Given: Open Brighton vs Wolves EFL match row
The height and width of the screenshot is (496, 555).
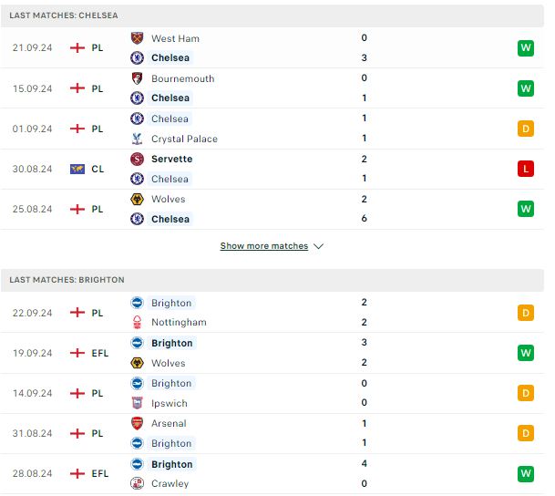Looking at the screenshot, I should [272, 353].
